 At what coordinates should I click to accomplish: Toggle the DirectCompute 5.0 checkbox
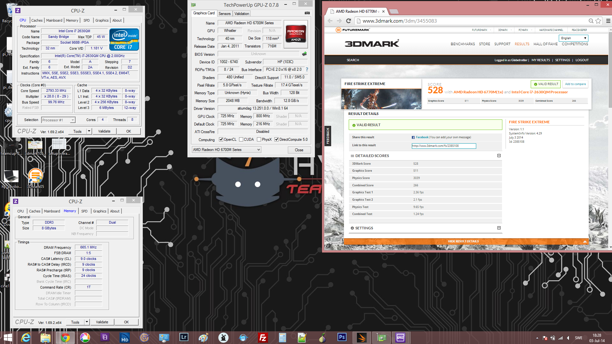click(x=276, y=140)
